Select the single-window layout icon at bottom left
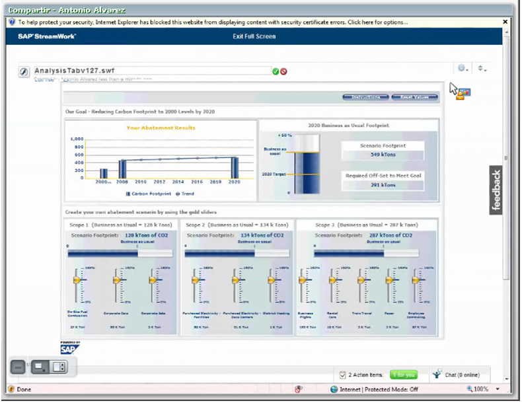Viewport: 522px width, 405px height. [x=40, y=367]
